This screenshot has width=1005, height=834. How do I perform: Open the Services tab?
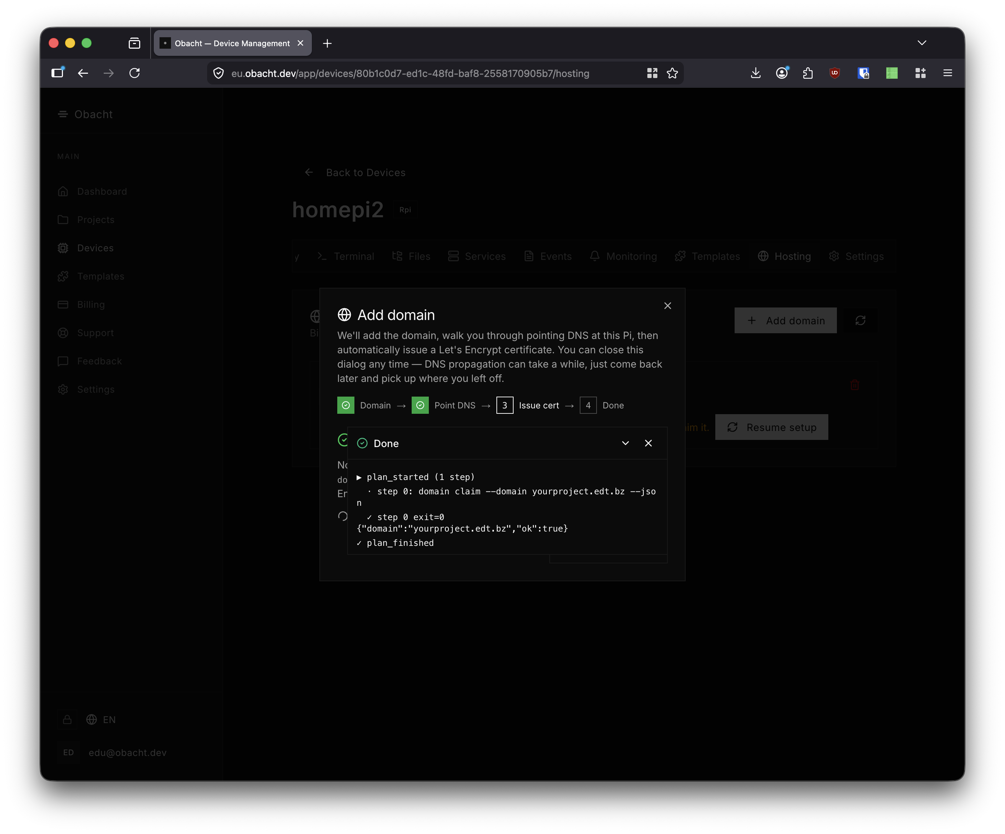pos(477,256)
